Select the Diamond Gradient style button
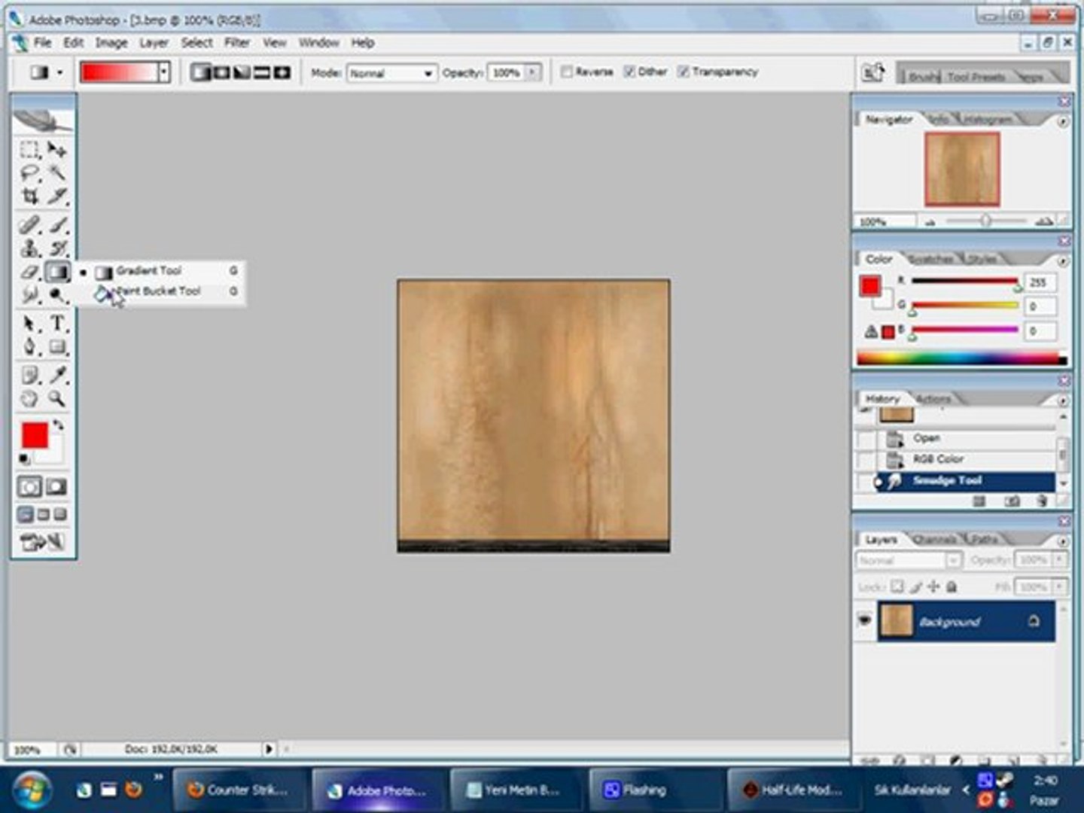 click(x=283, y=73)
